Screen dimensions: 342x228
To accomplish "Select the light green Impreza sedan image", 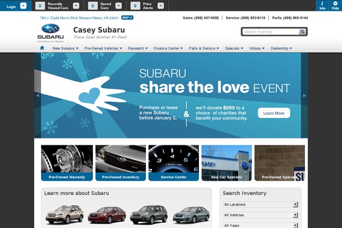I will coord(192,215).
